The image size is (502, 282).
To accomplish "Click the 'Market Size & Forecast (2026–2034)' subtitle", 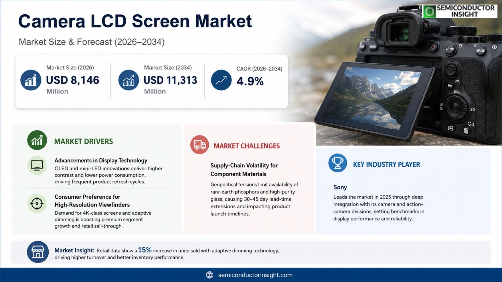I will (x=92, y=42).
